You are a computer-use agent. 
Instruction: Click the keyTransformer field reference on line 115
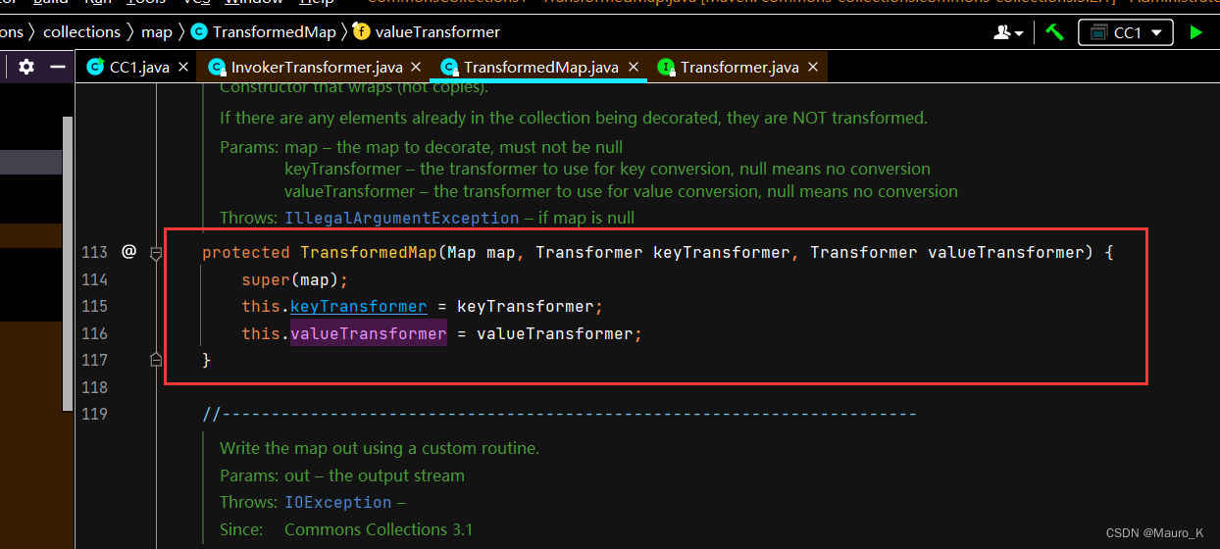pyautogui.click(x=359, y=306)
